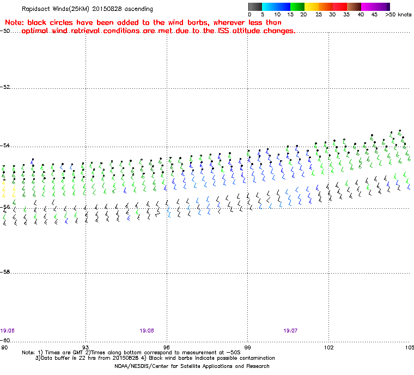Click the '>50 knots' color scale label
Viewport: 414px width, 375px height.
click(398, 15)
